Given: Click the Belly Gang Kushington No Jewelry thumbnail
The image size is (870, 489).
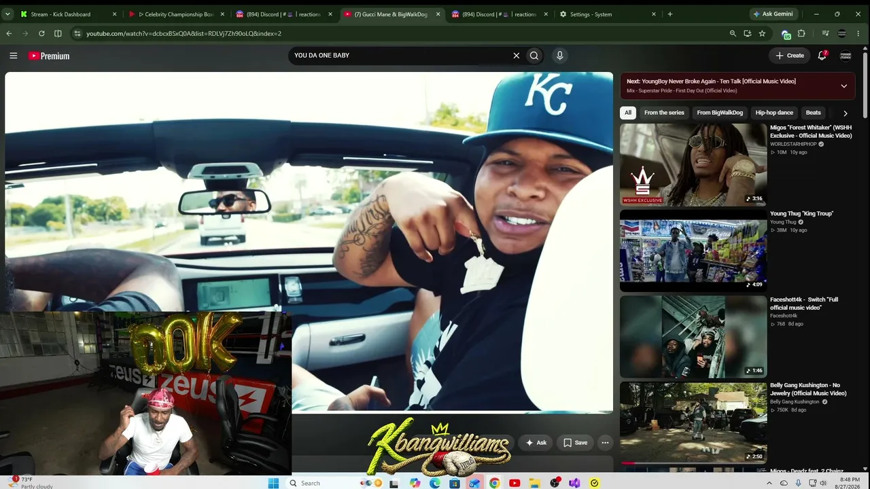Looking at the screenshot, I should click(693, 422).
